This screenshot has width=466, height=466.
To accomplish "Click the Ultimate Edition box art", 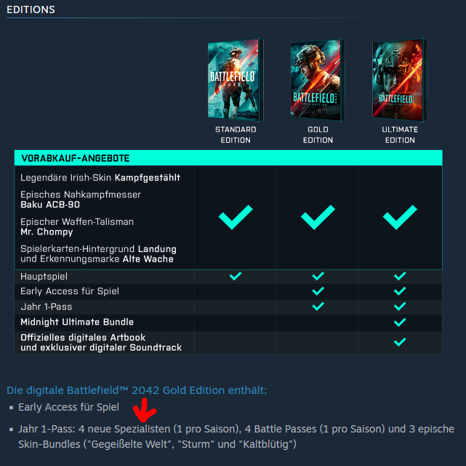I will (x=400, y=80).
